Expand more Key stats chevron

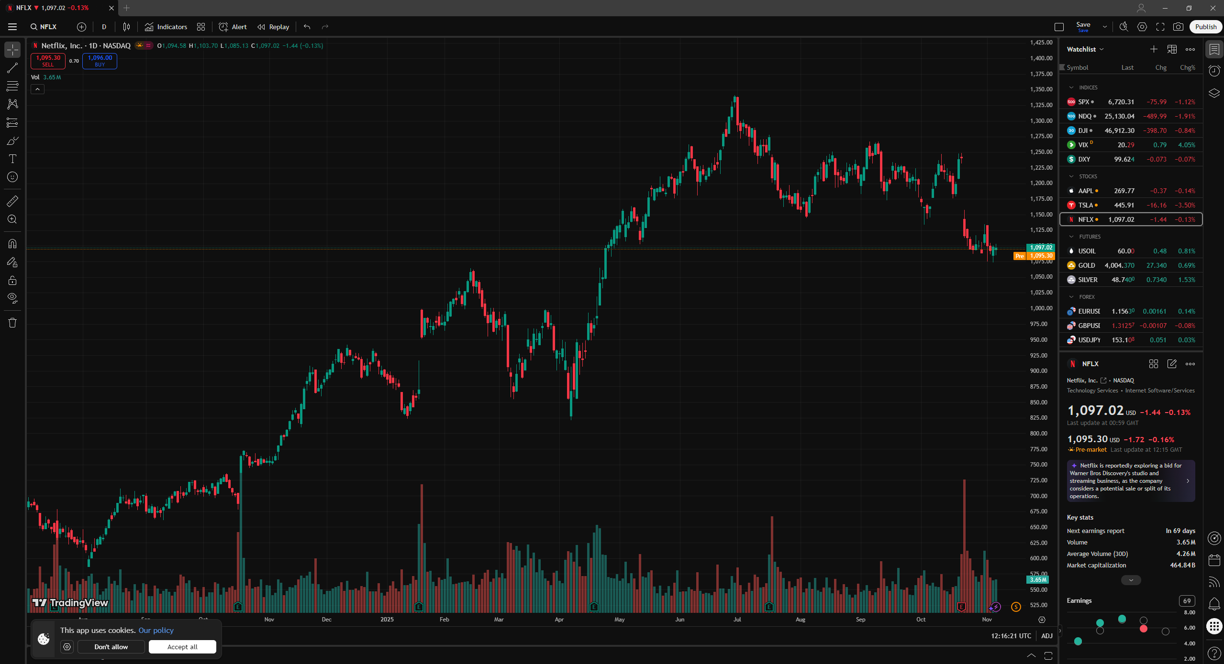tap(1131, 580)
